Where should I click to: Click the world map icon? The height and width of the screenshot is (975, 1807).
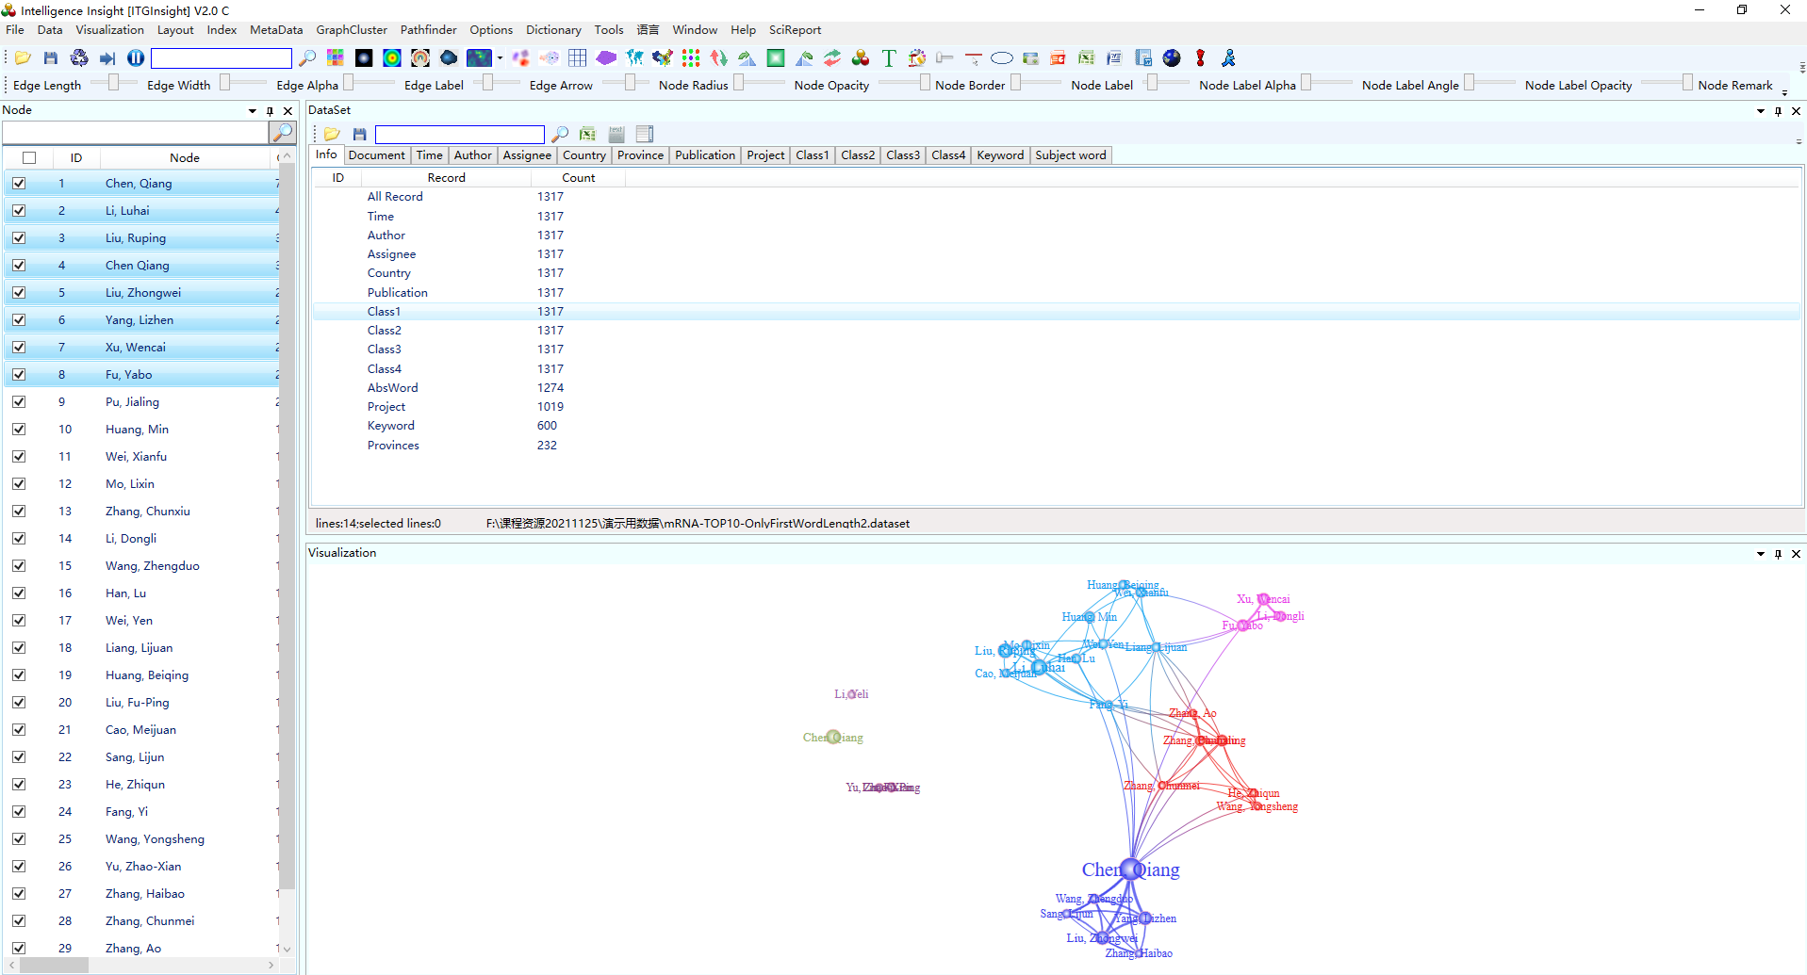coord(634,58)
